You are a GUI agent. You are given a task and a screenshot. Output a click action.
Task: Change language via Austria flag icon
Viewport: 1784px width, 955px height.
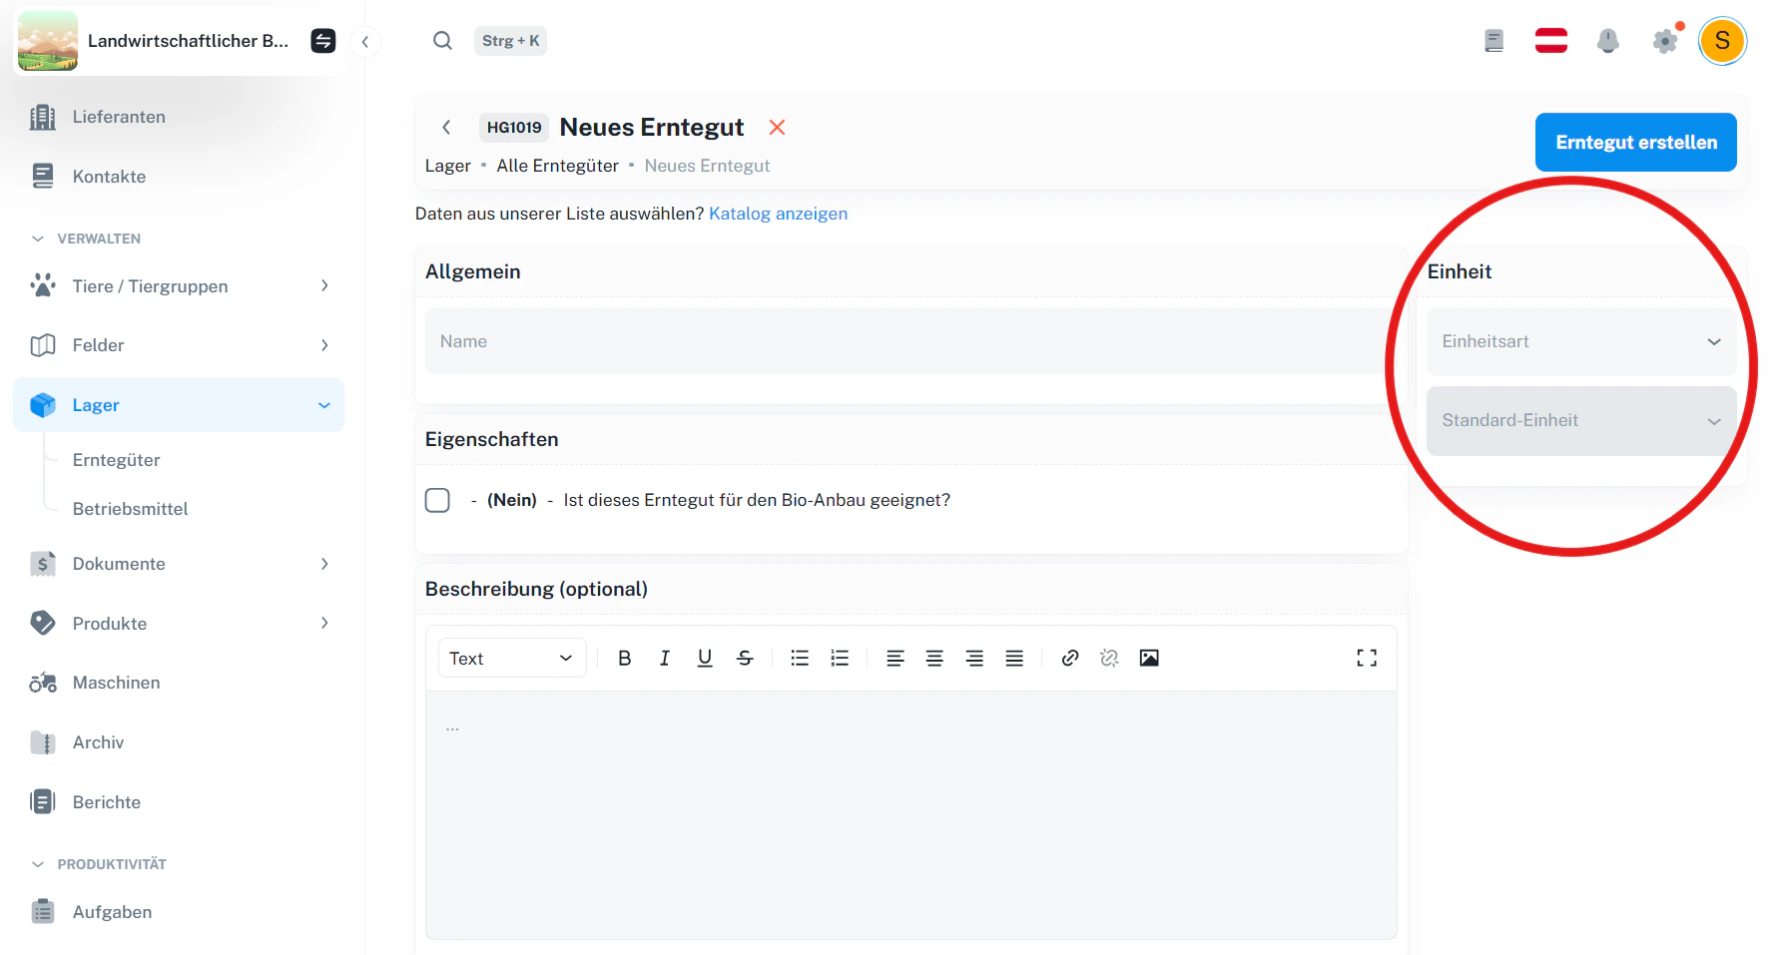1551,41
